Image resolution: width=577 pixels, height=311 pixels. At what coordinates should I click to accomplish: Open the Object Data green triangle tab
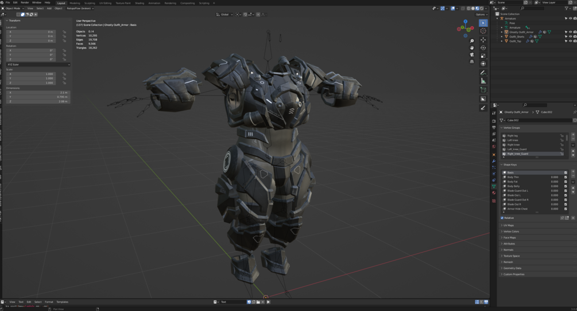[x=494, y=187]
